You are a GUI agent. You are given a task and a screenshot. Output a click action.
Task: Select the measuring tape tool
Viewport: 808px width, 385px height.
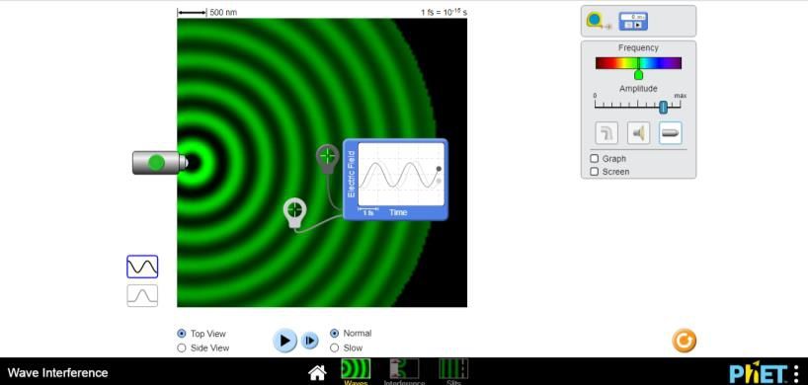(x=598, y=21)
